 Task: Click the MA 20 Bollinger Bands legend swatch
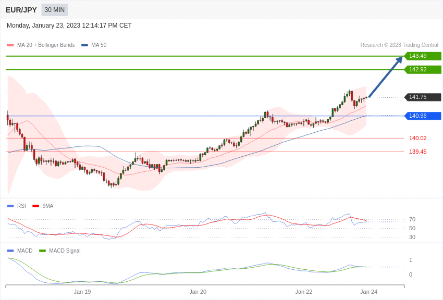coord(10,45)
